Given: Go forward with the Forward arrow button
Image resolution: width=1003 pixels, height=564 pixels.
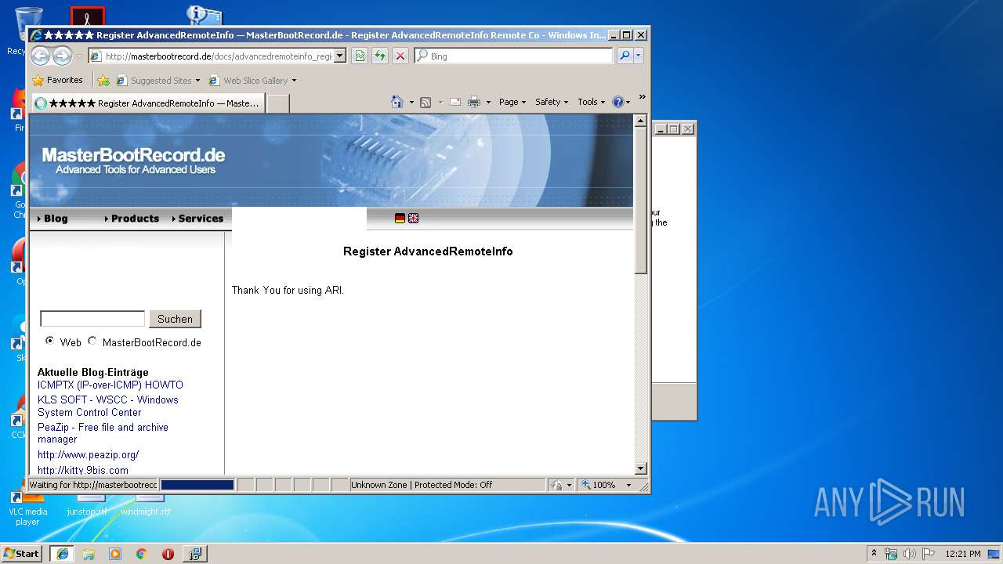Looking at the screenshot, I should 62,56.
